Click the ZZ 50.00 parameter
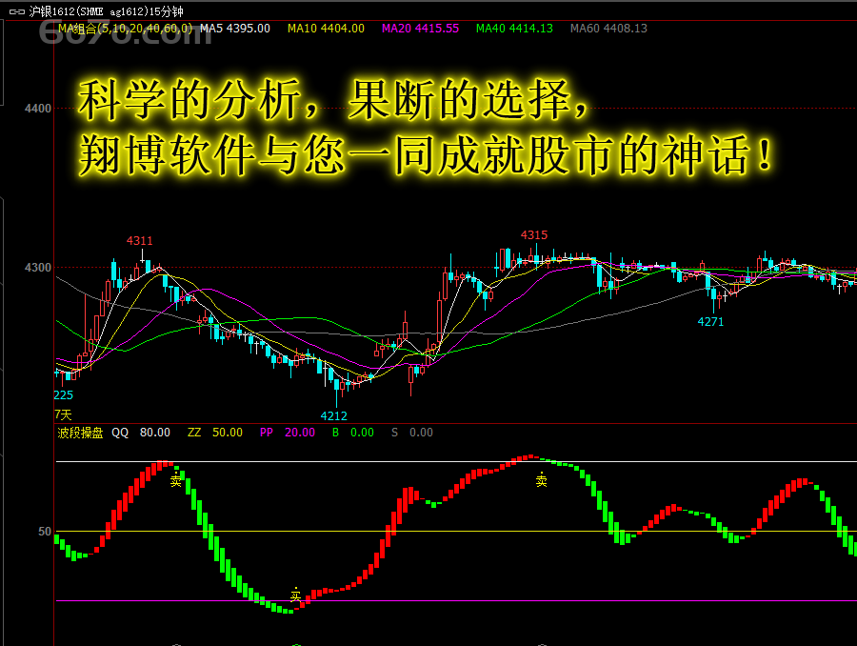Viewport: 857px width, 646px height. point(215,433)
